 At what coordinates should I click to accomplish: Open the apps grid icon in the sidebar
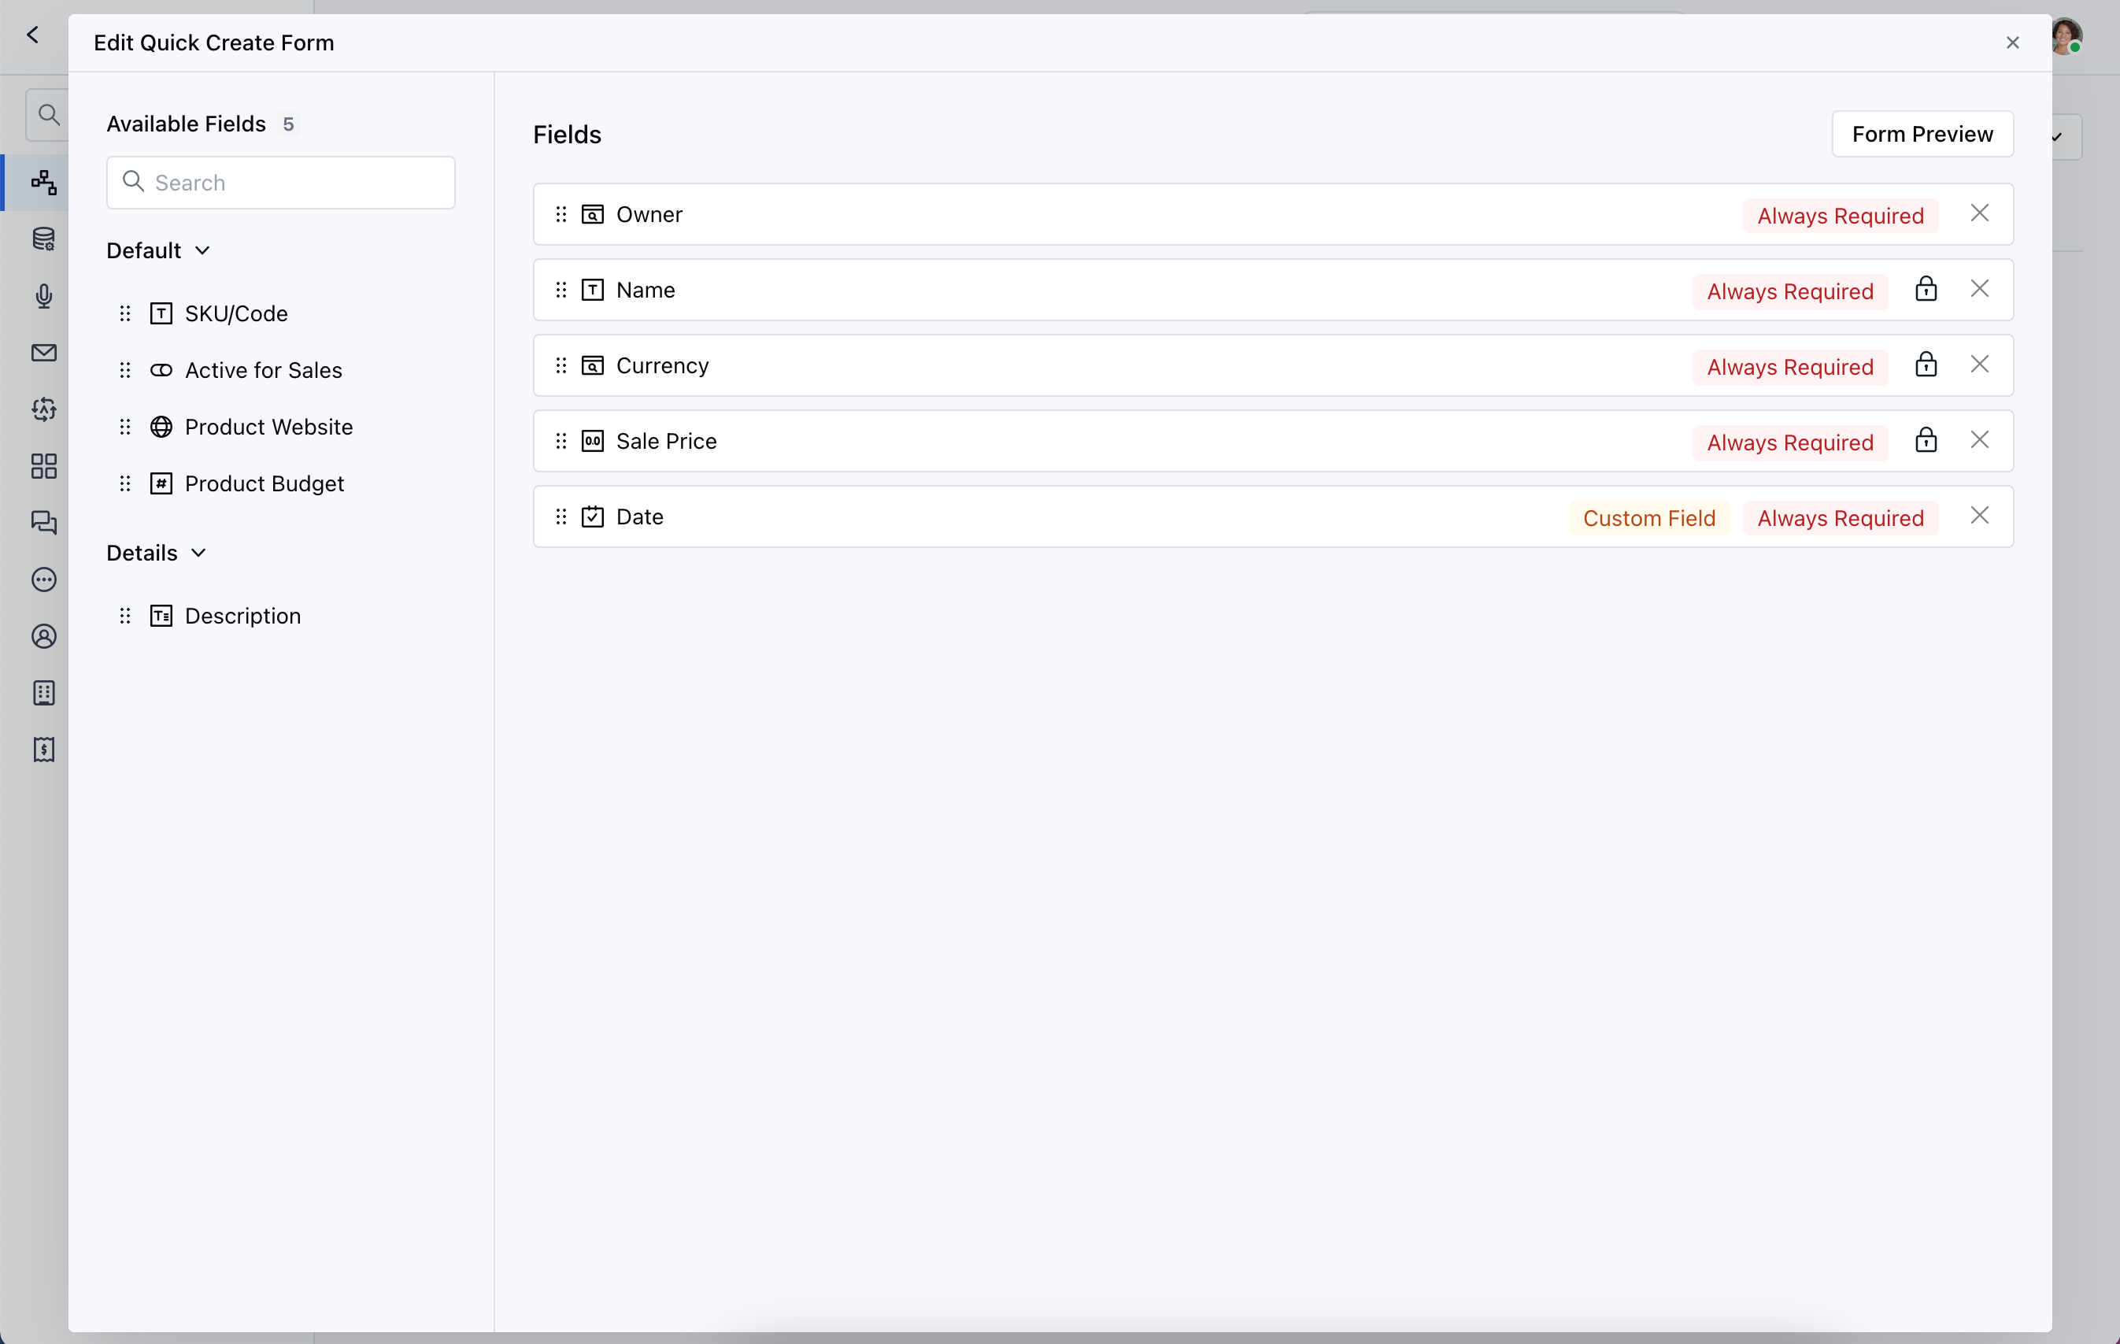coord(44,466)
